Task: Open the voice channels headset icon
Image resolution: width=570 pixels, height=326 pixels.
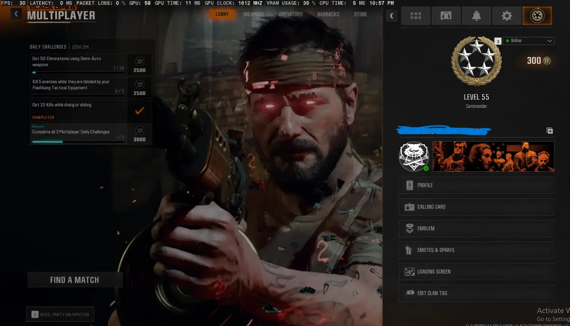Action: coord(446,15)
